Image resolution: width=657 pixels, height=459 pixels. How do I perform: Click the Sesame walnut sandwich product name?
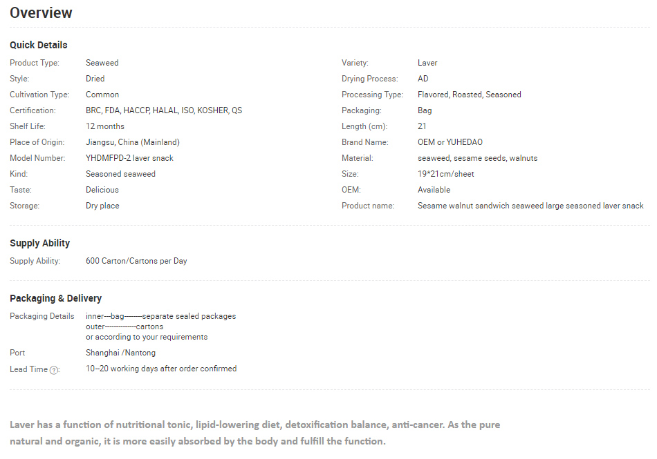[x=530, y=206]
